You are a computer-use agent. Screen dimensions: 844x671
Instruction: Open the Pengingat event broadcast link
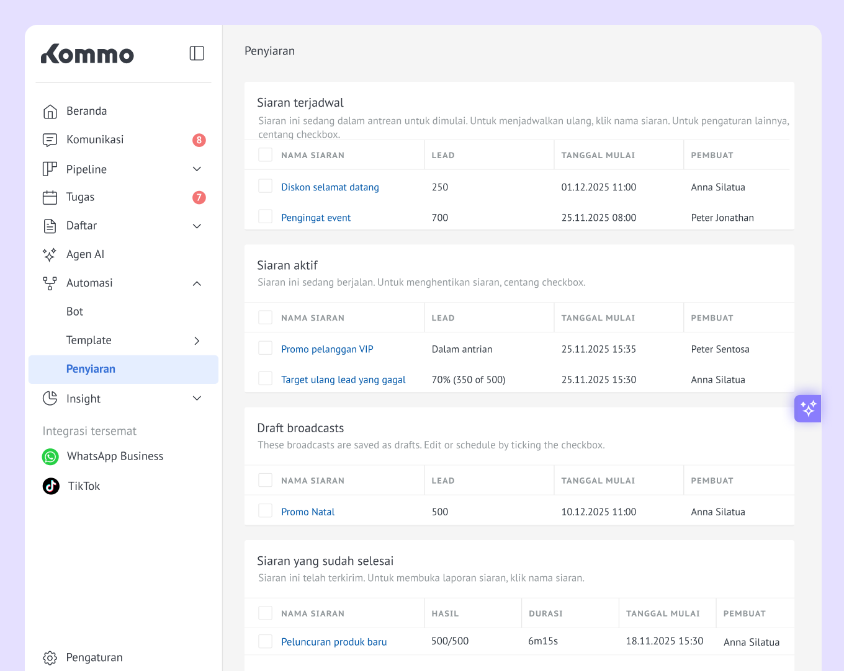click(316, 218)
